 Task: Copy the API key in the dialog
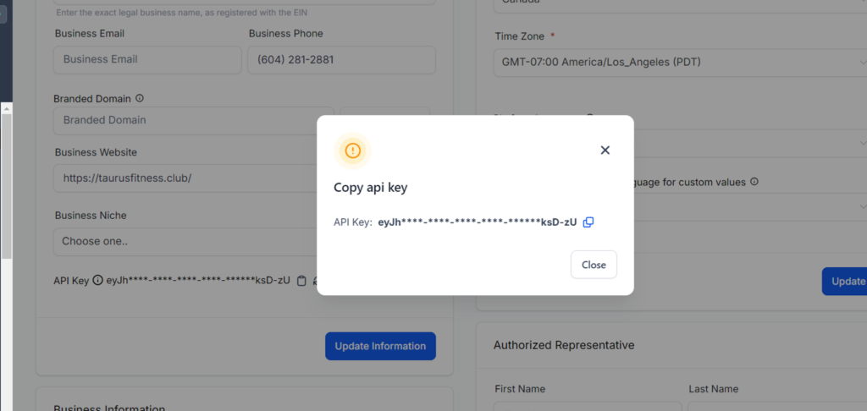click(x=588, y=222)
